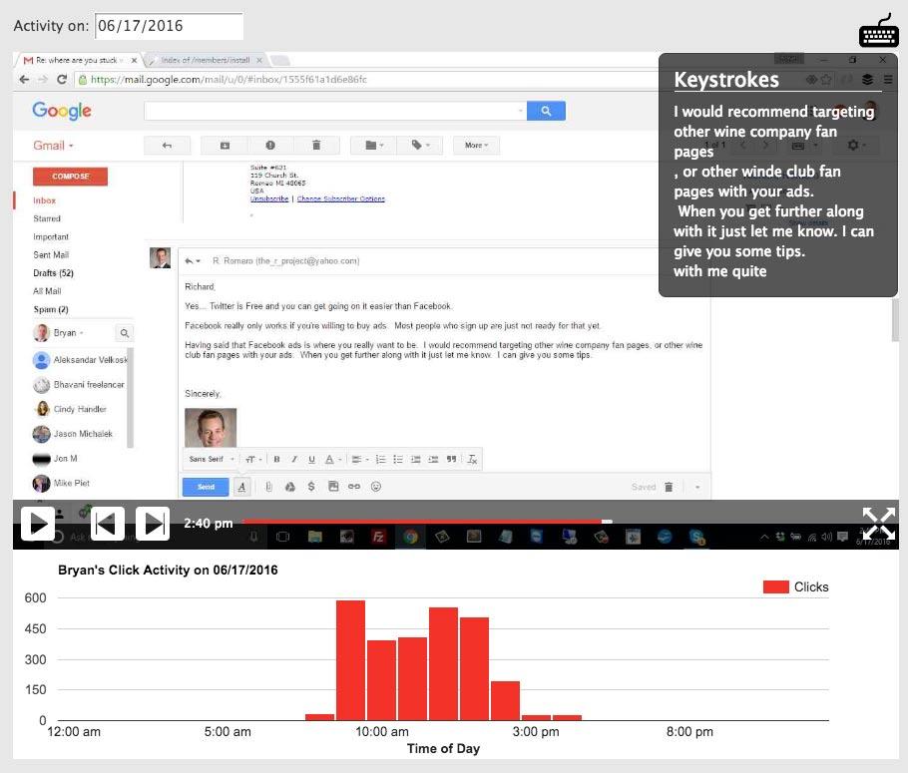Insert a bulleted list
This screenshot has width=908, height=773.
398,459
